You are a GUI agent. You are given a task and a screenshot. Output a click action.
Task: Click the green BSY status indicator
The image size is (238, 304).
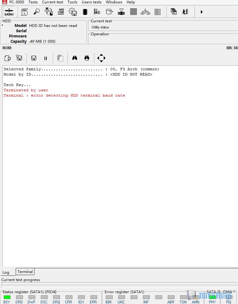(7, 297)
